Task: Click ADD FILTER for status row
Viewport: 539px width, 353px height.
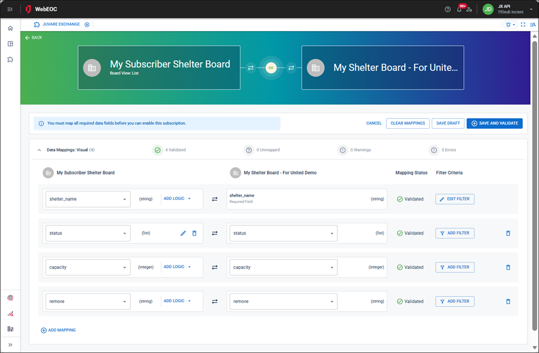Action: (x=455, y=233)
